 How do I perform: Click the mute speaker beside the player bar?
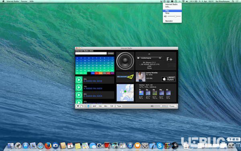coord(160,58)
